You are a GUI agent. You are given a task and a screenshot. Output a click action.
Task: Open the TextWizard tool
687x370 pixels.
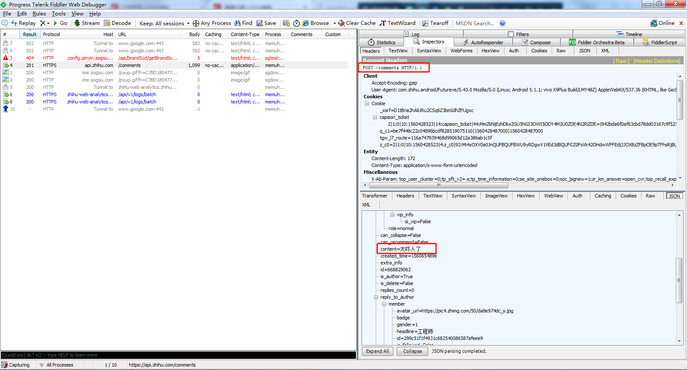click(x=398, y=23)
